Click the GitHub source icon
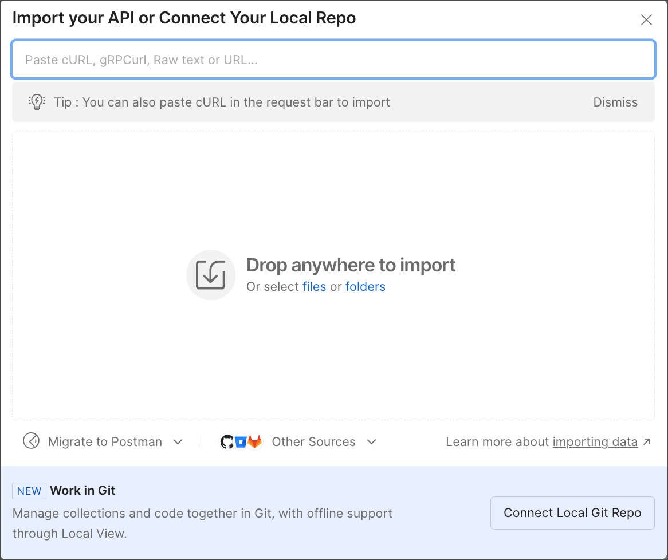This screenshot has height=560, width=668. [227, 441]
